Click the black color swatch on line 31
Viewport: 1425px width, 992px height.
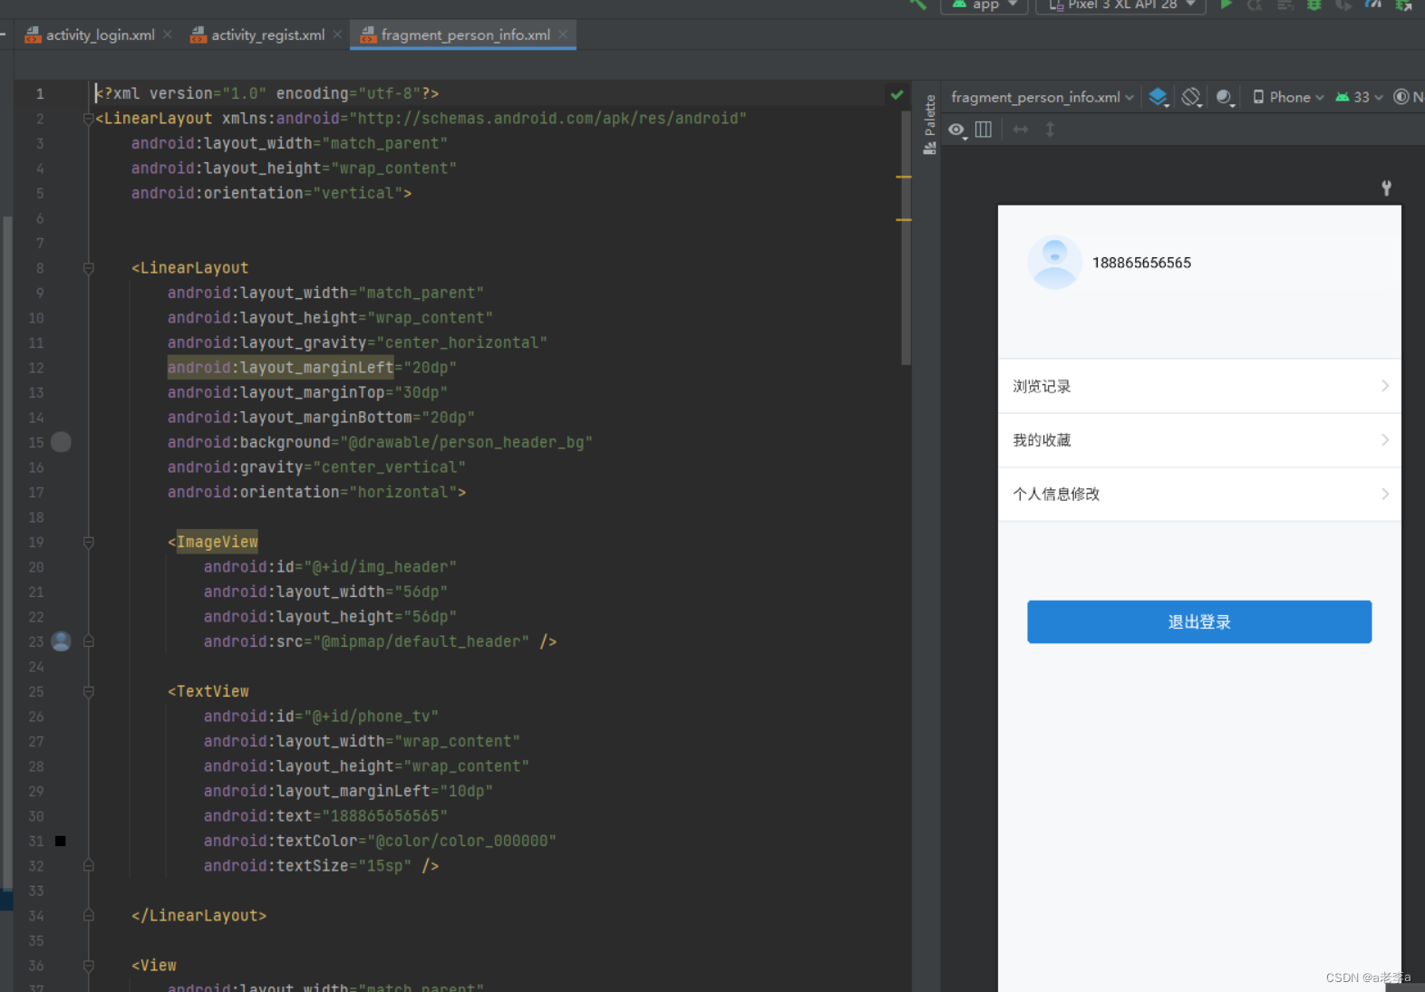tap(61, 841)
